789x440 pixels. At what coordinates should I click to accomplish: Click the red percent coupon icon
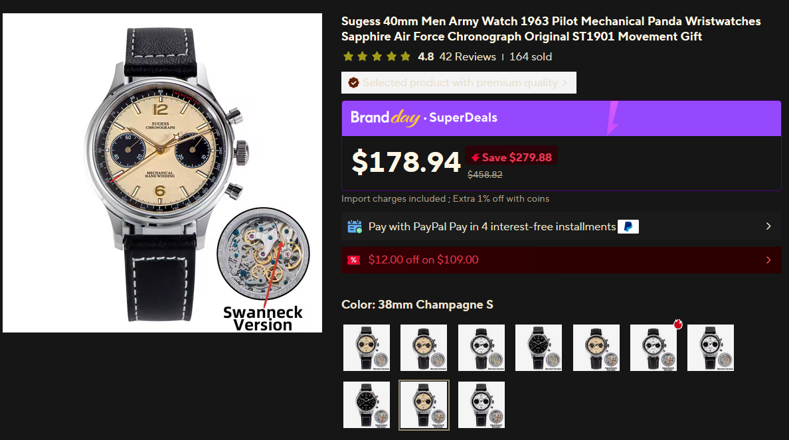(x=354, y=260)
